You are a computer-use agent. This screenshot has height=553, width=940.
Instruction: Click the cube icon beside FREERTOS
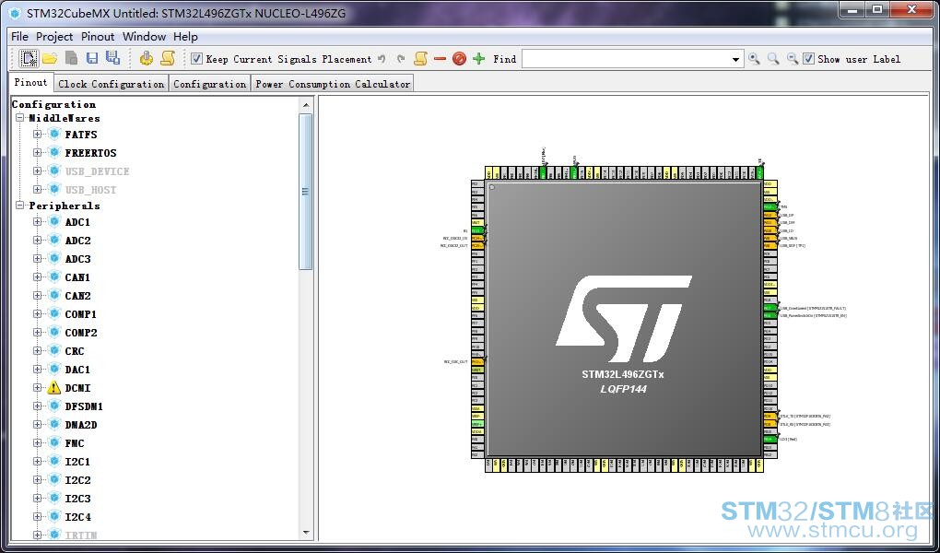coord(54,152)
